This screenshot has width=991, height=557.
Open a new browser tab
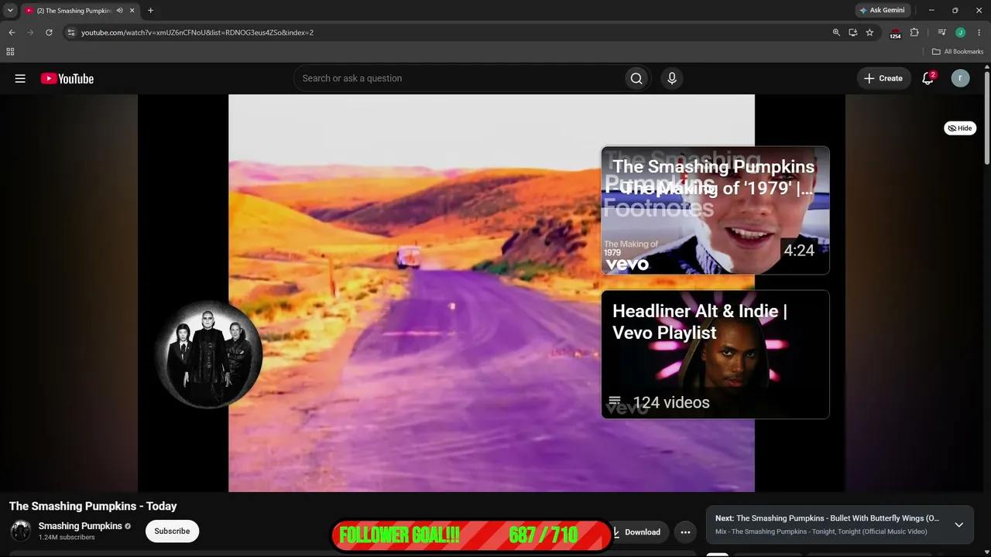(150, 11)
